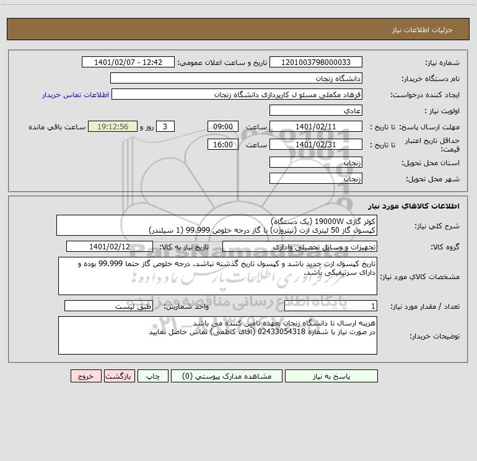Click the پاسخ به نیاز button

(x=331, y=376)
